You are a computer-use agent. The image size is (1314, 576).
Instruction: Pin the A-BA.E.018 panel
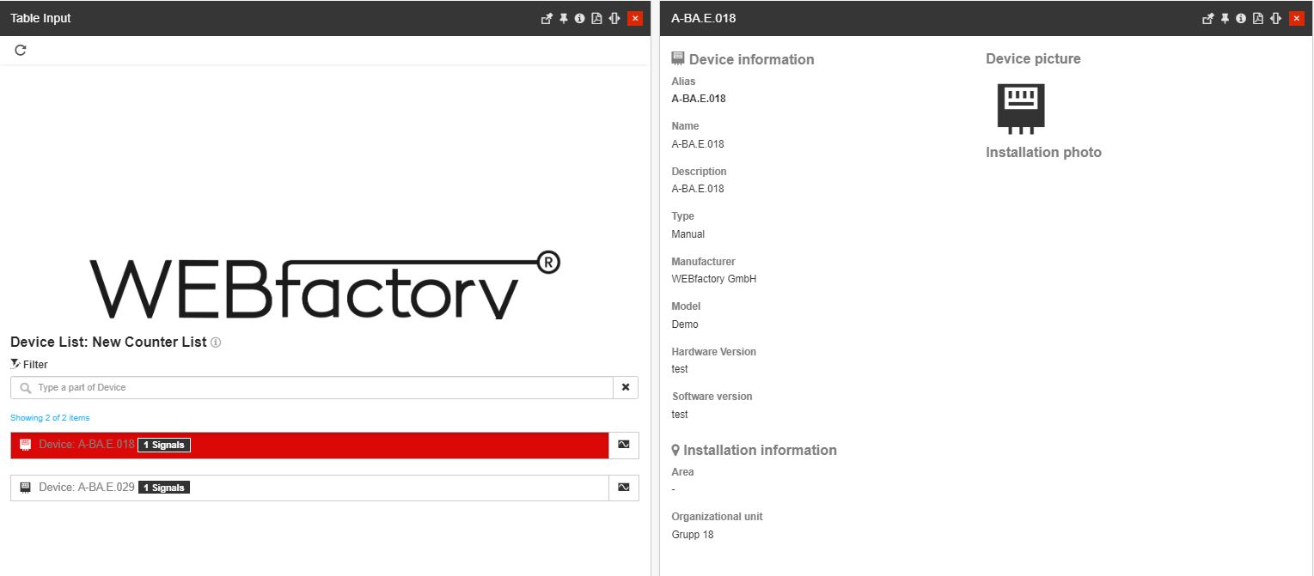tap(1225, 18)
